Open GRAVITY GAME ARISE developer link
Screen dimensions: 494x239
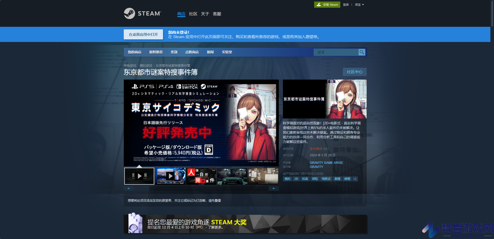[326, 163]
